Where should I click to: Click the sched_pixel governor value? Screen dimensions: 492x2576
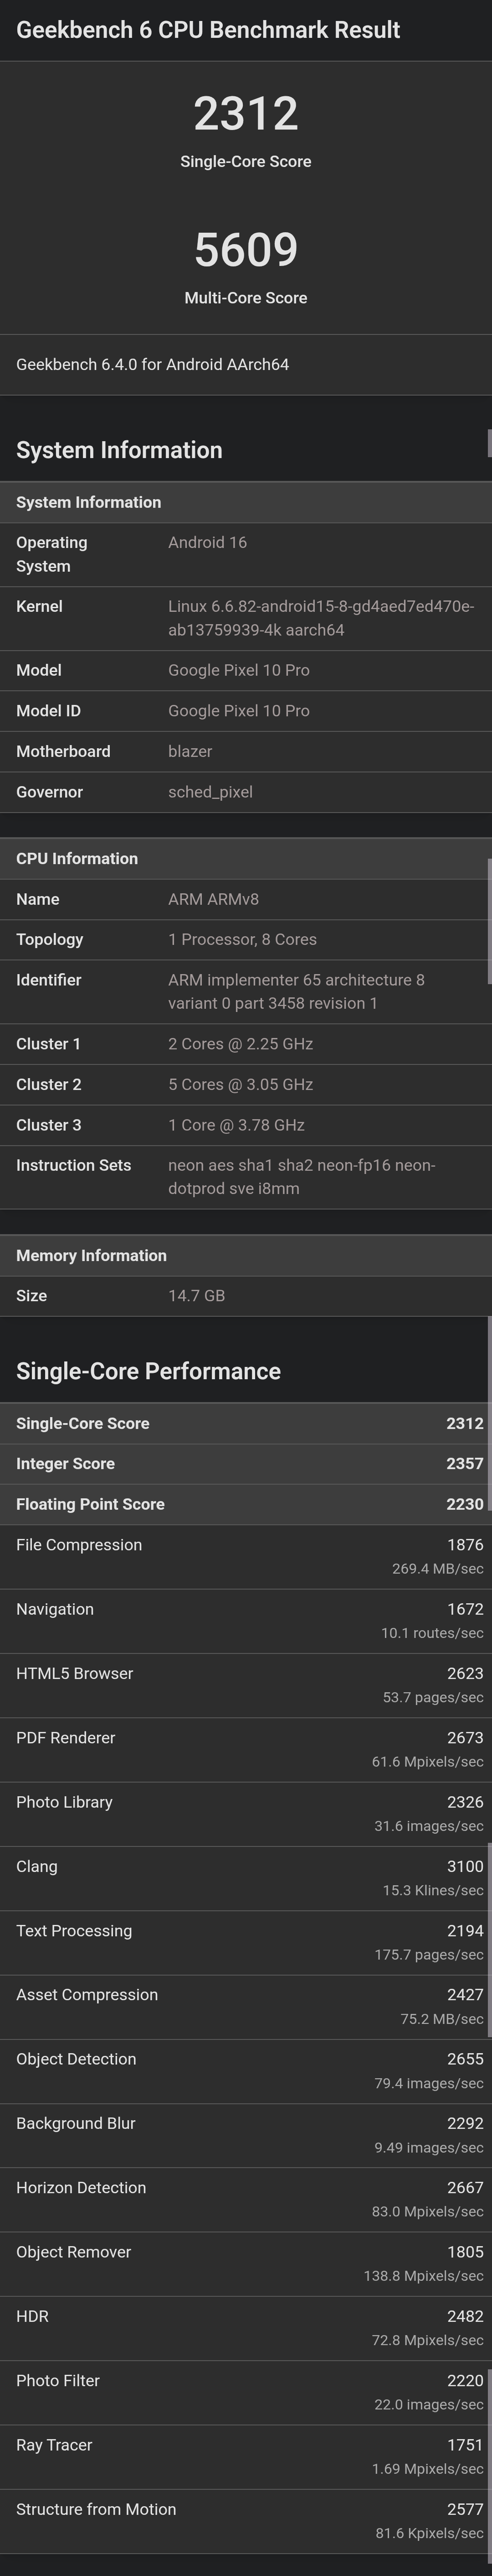coord(210,792)
